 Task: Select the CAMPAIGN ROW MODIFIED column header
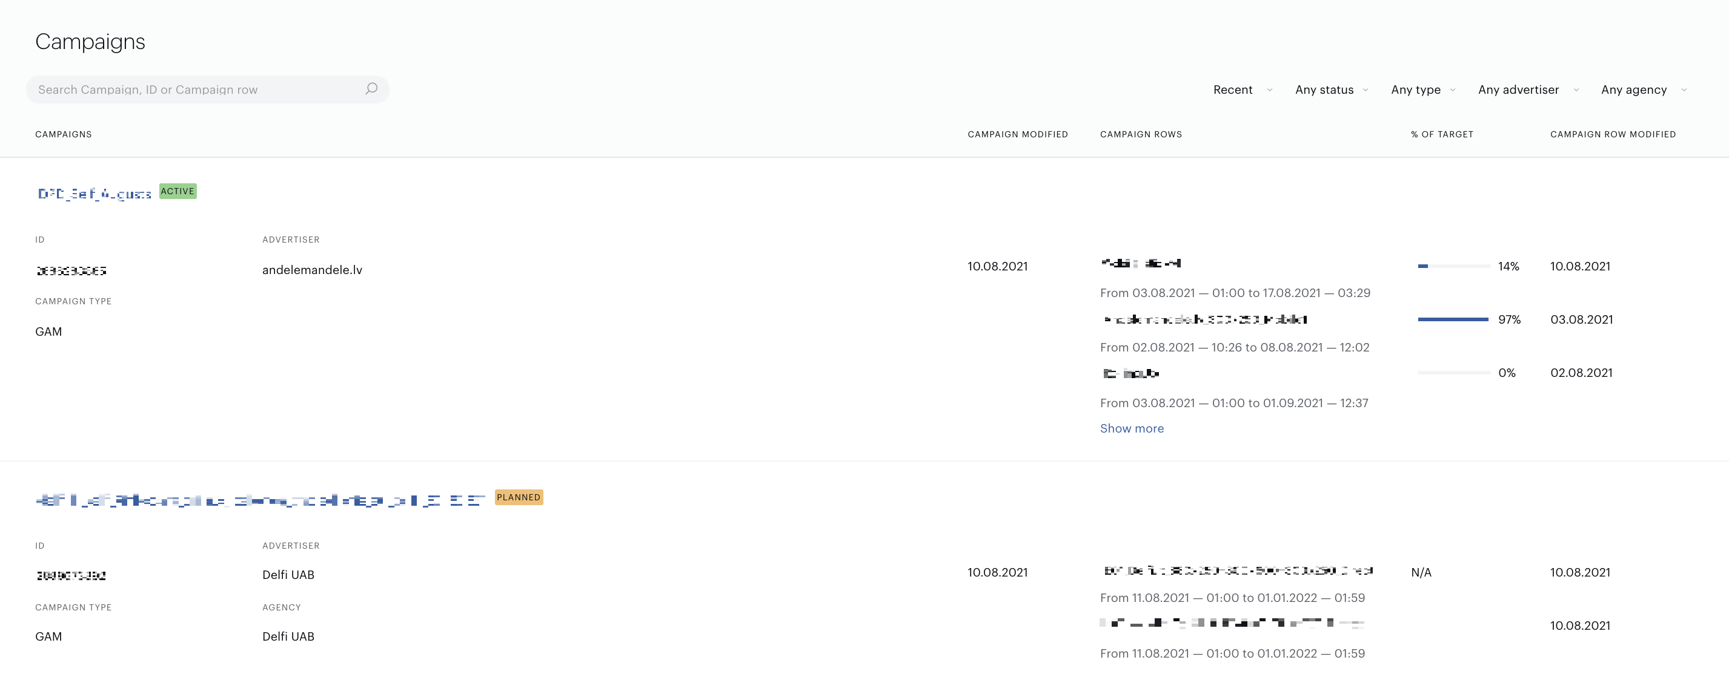[1613, 134]
